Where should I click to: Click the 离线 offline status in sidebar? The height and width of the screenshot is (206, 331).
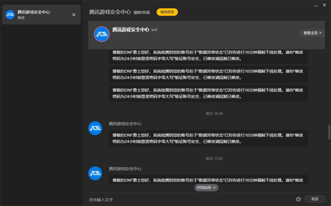(21, 18)
